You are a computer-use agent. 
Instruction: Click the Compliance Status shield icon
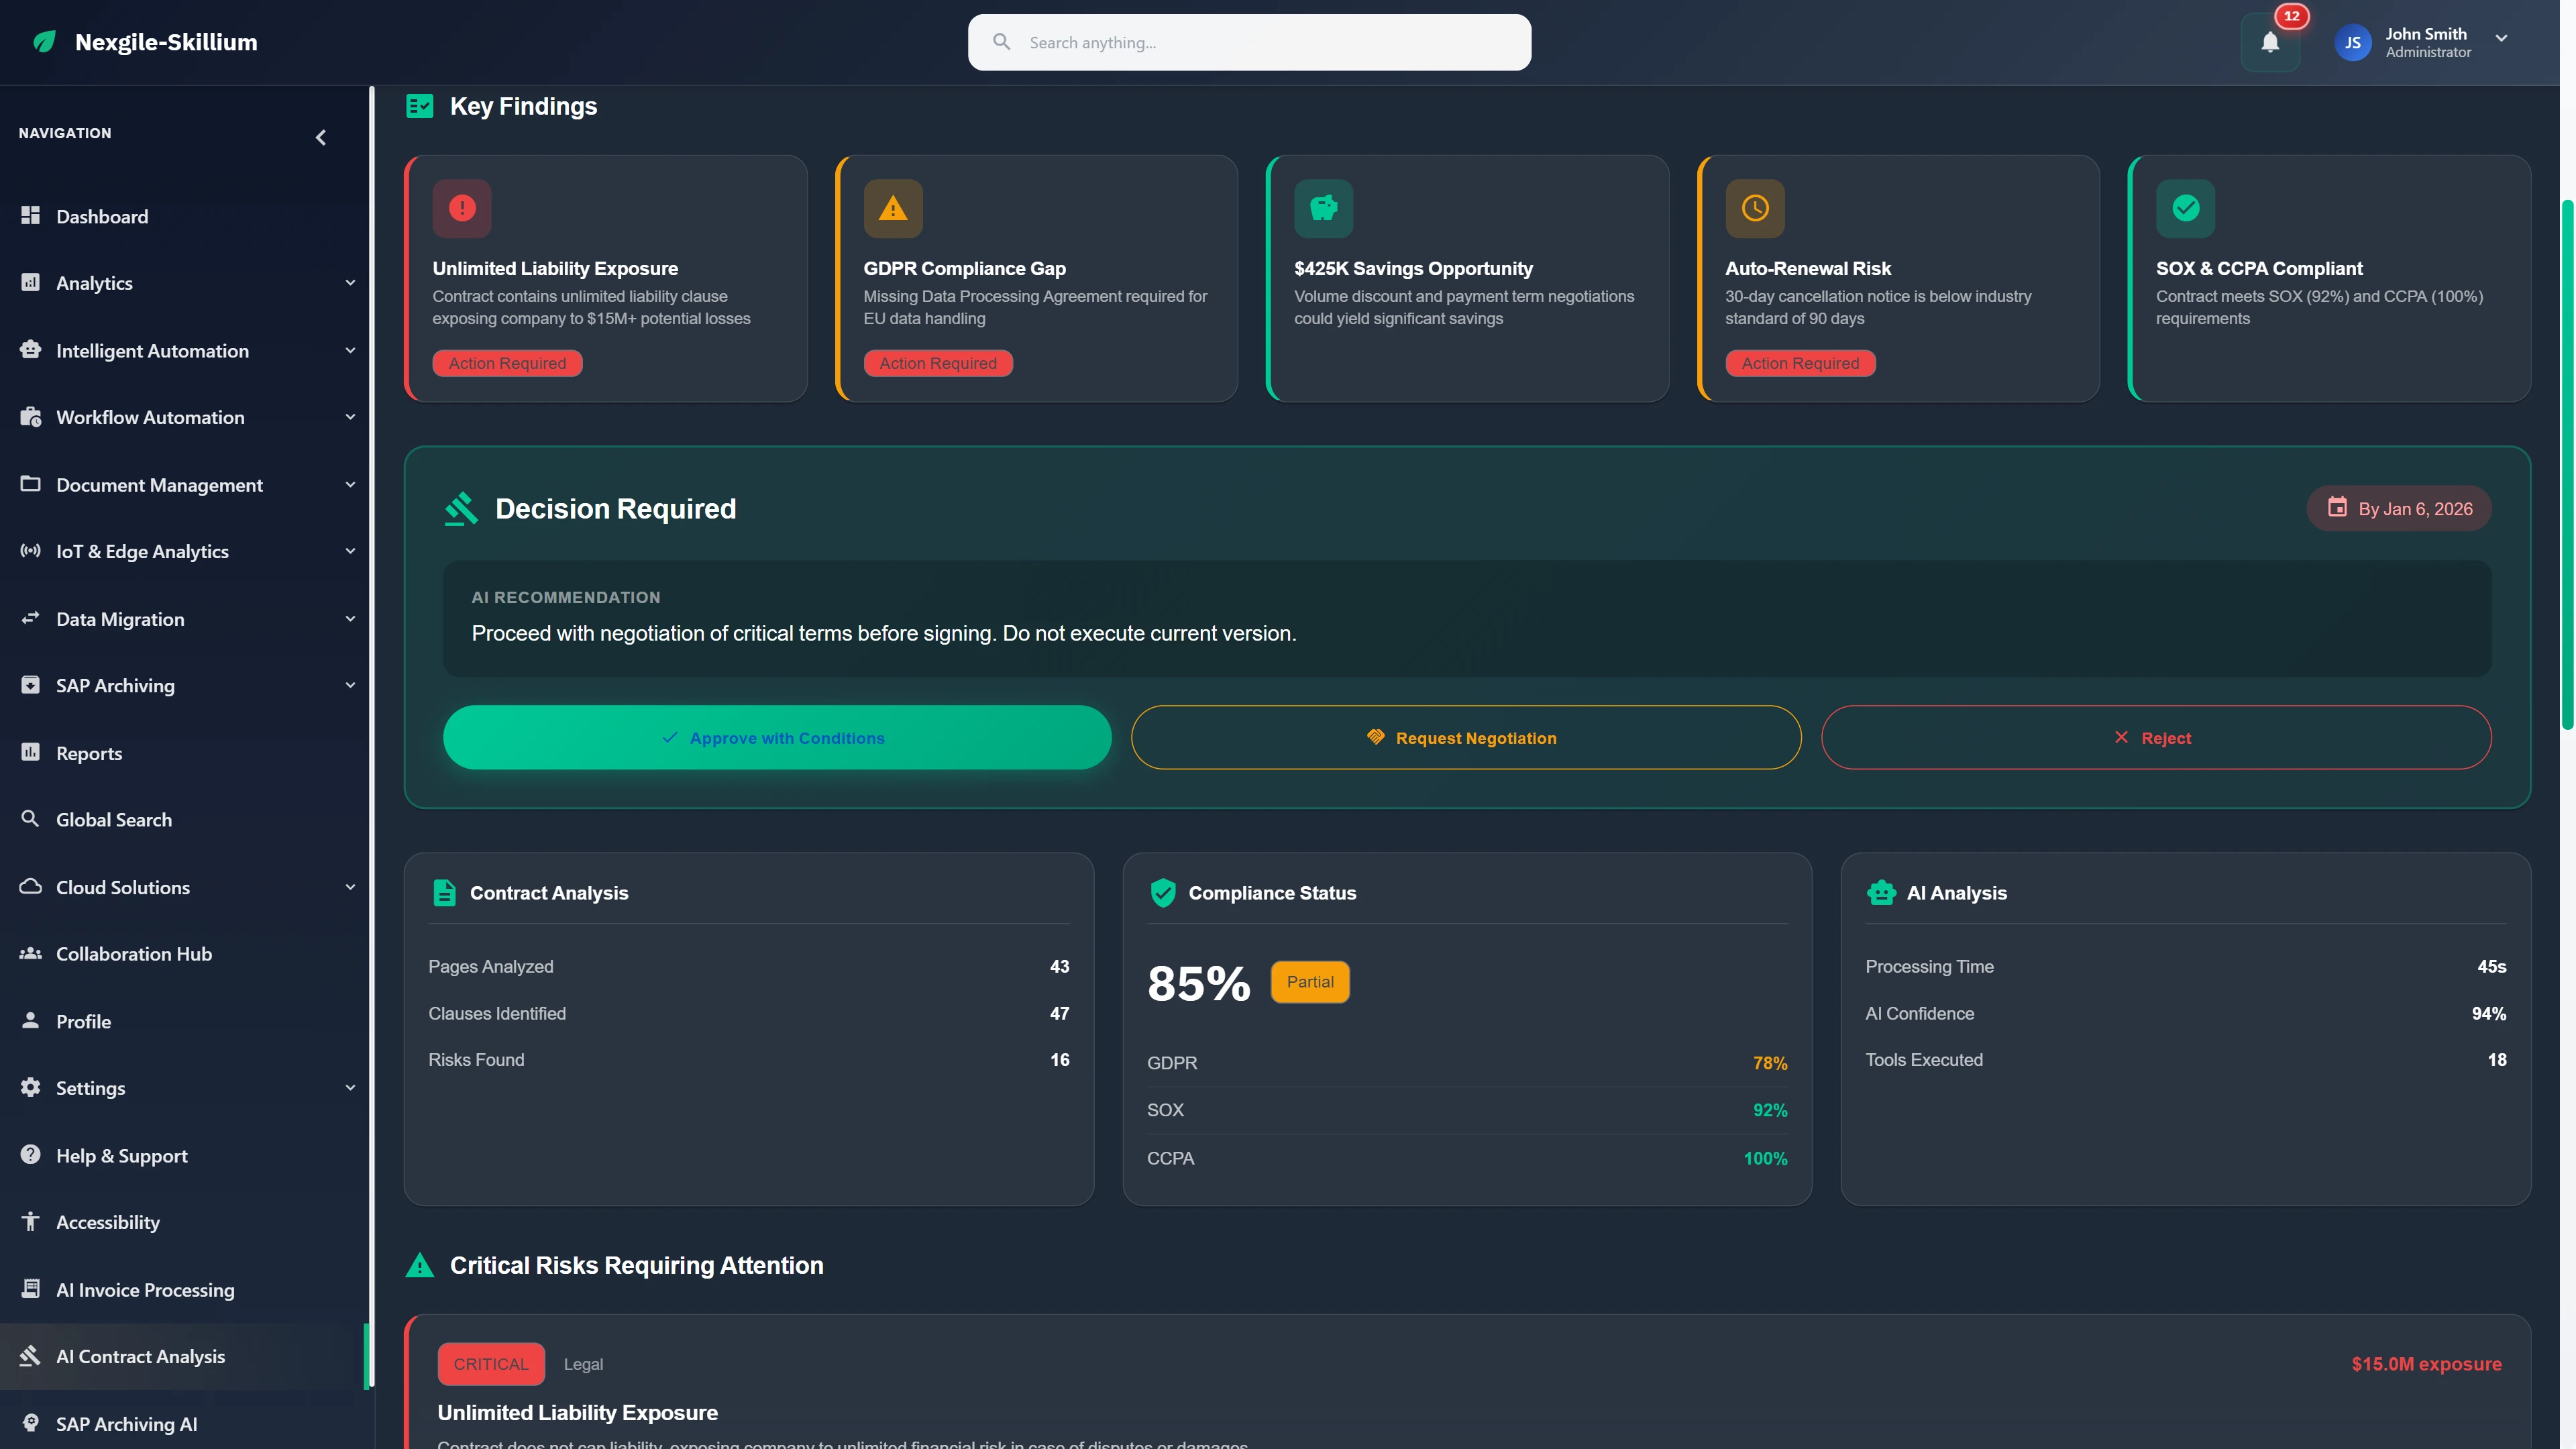pos(1163,893)
